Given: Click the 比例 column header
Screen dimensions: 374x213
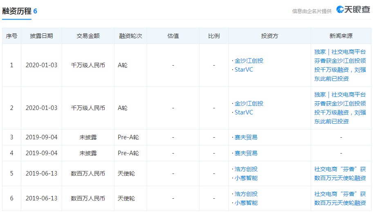Looking at the screenshot, I should pos(214,36).
